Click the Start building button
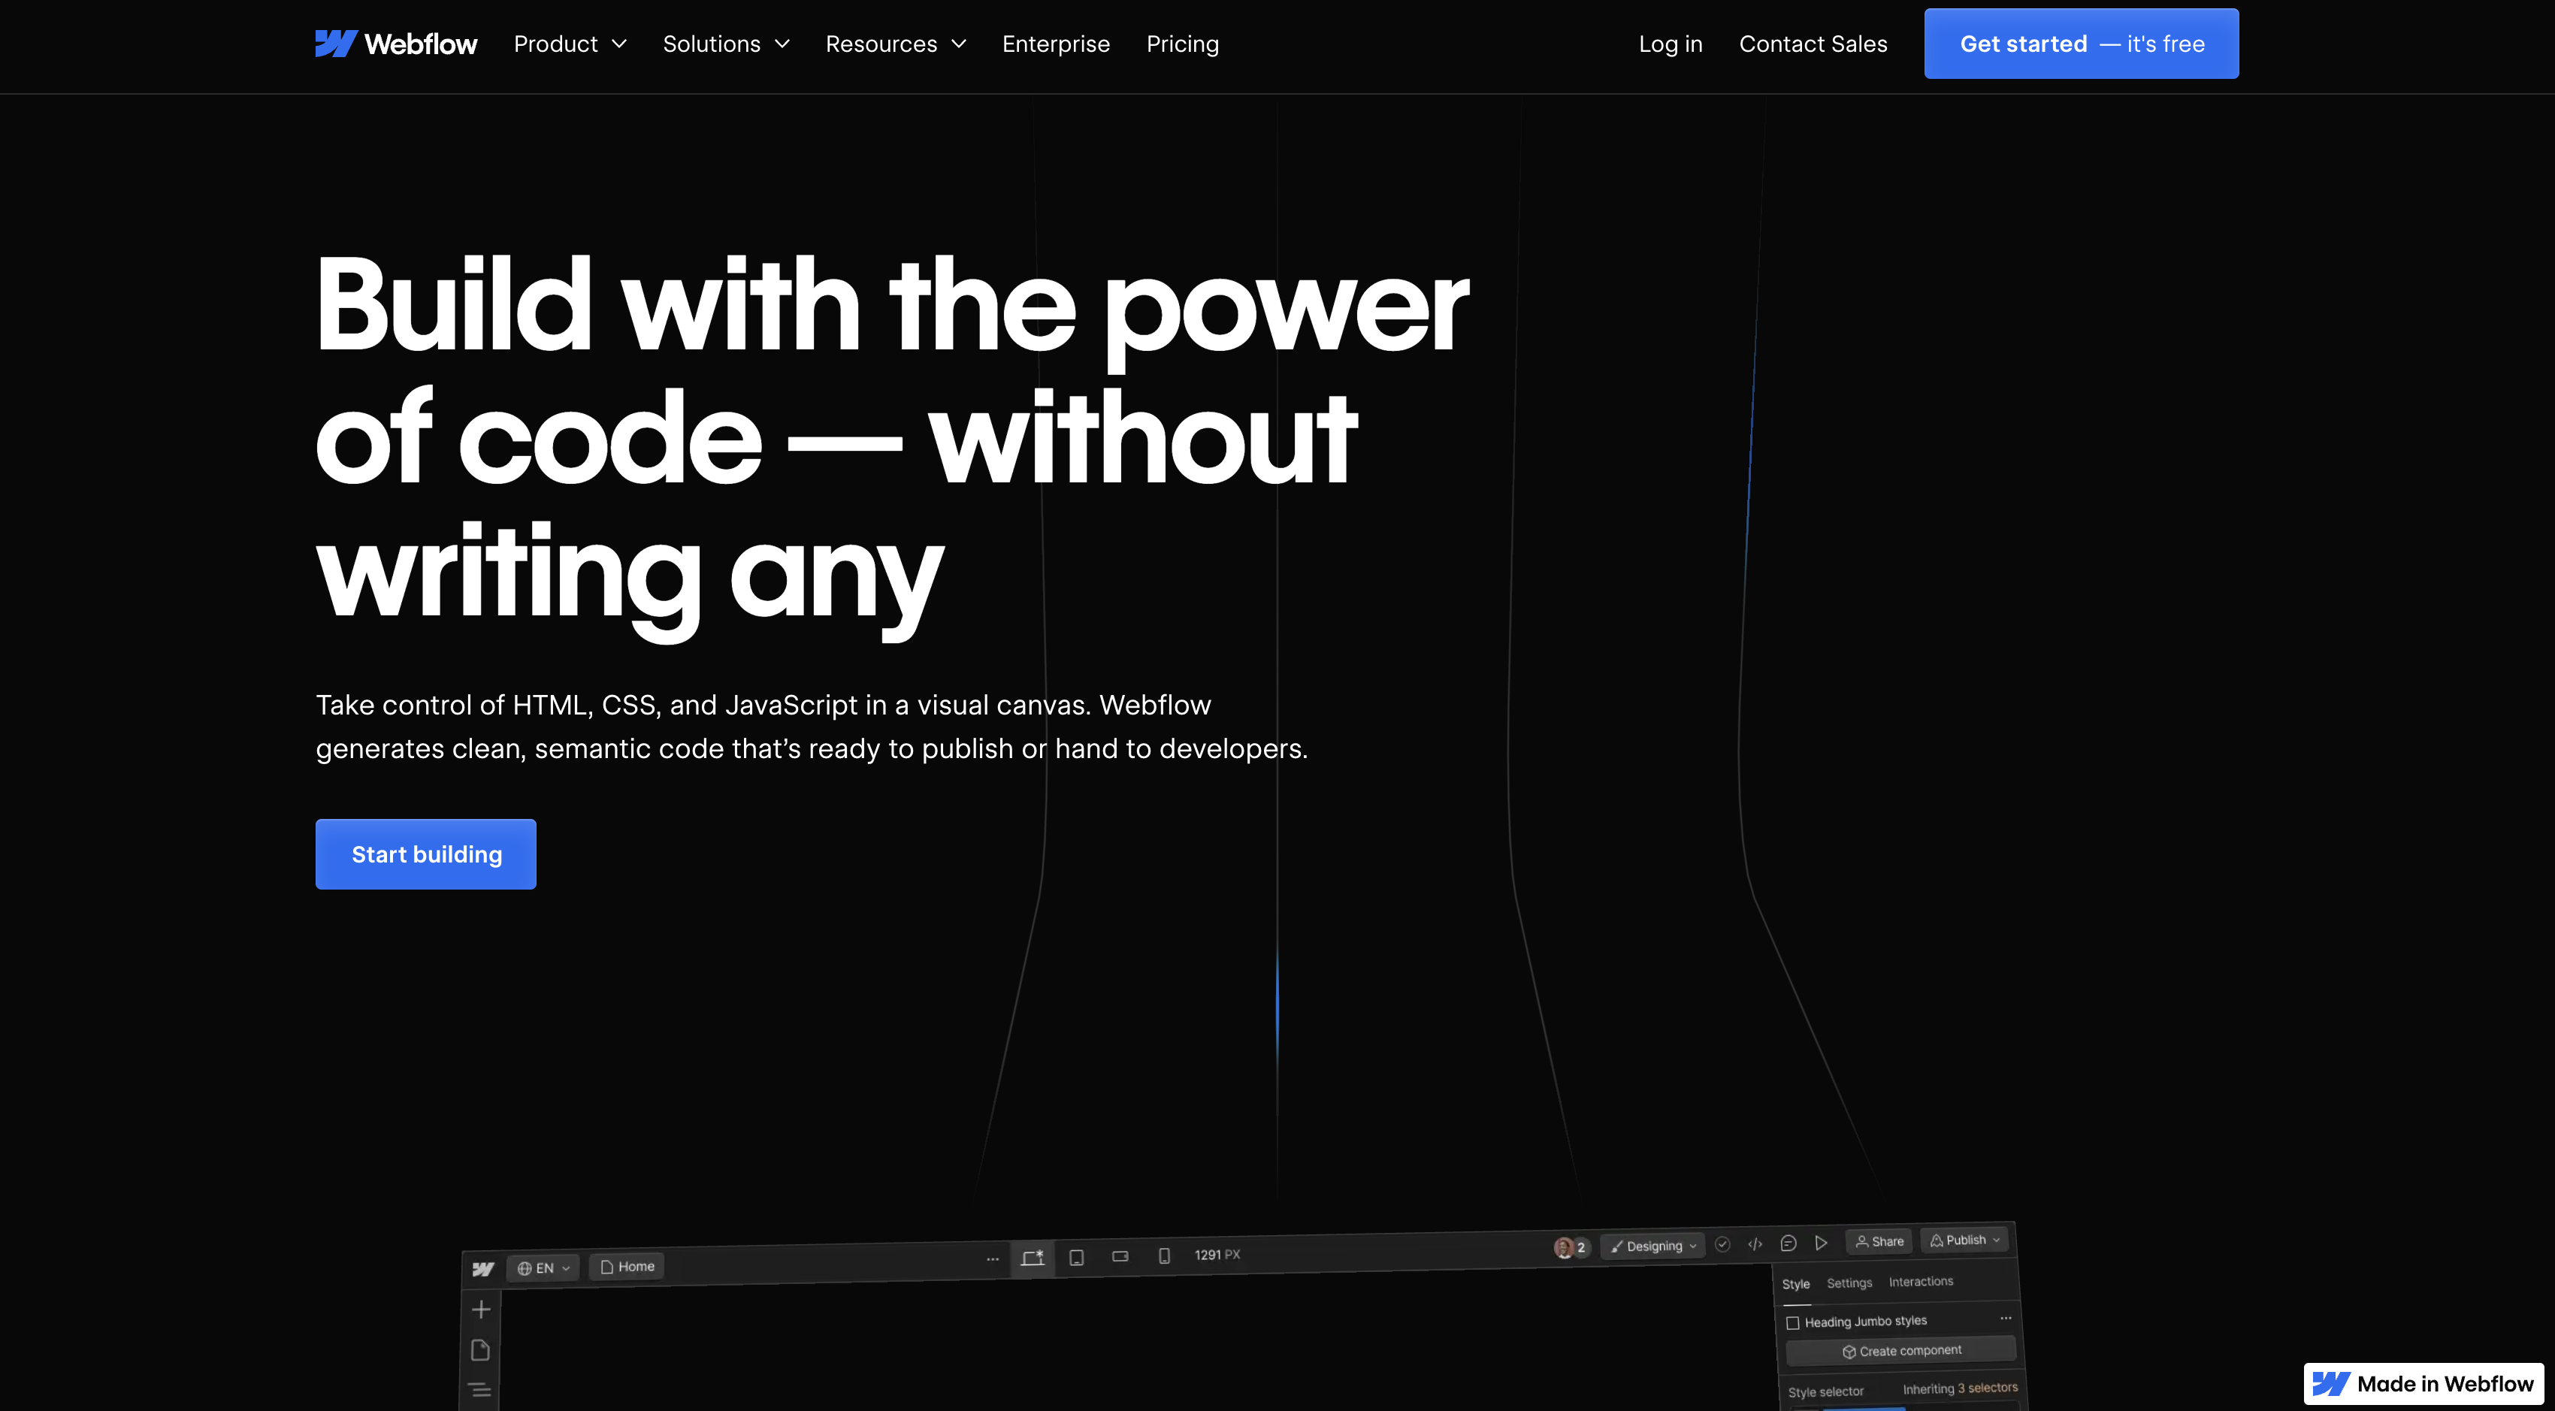2555x1411 pixels. [x=425, y=854]
